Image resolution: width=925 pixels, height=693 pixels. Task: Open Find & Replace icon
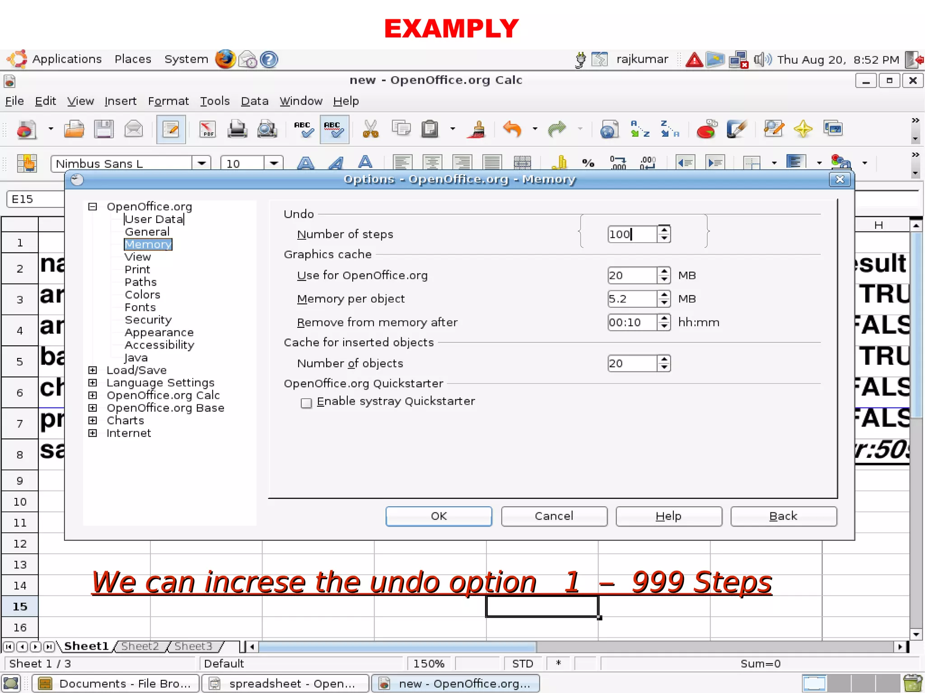(774, 130)
